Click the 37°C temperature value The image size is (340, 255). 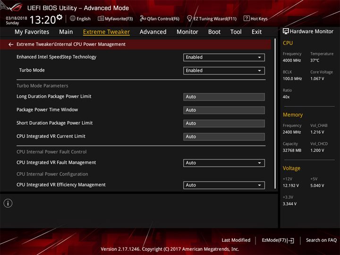[x=314, y=60]
